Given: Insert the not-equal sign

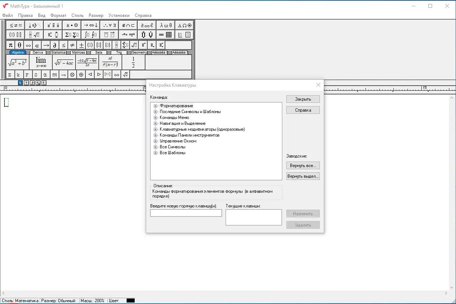Looking at the screenshot, I should 72,45.
